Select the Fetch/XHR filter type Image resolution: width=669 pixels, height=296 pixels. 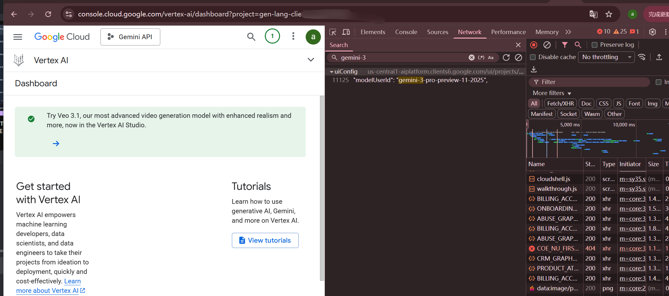tap(560, 104)
